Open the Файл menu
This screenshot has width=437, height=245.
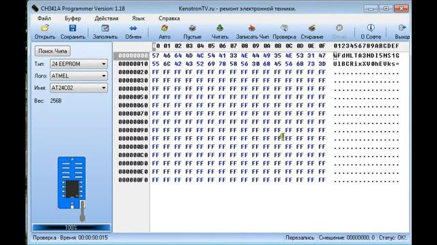[x=44, y=18]
